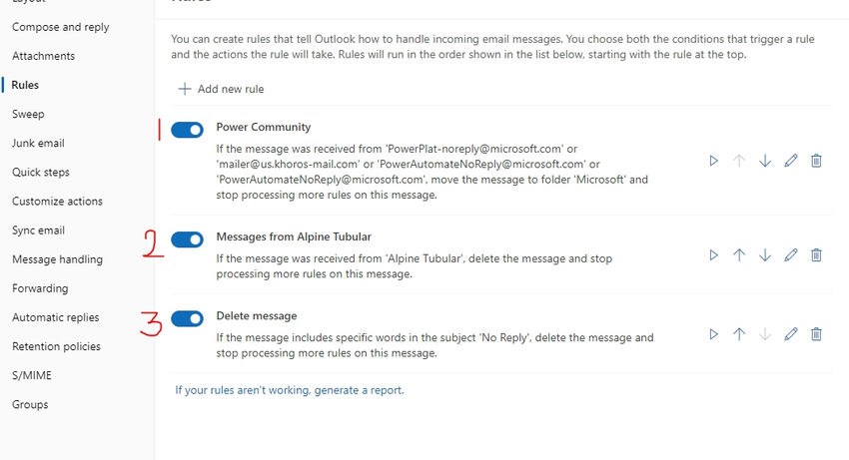The image size is (849, 460).
Task: Turn off Messages from Alpine Tubular rule
Action: (x=187, y=239)
